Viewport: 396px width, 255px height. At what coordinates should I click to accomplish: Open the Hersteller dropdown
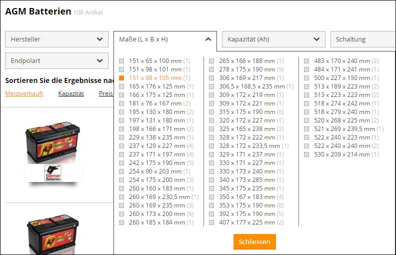point(56,39)
